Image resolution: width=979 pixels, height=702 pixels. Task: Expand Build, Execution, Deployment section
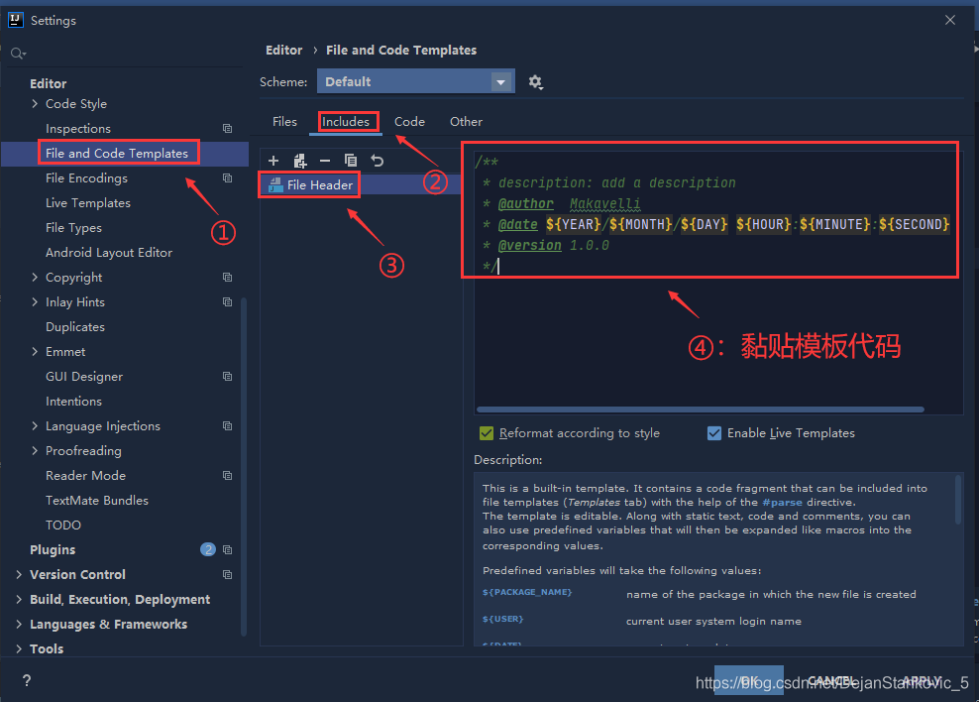click(x=19, y=600)
